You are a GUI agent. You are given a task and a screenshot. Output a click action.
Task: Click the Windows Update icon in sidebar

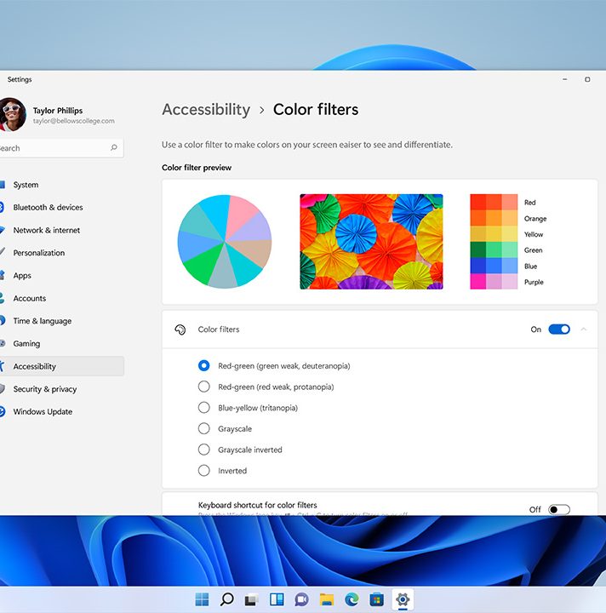click(3, 412)
